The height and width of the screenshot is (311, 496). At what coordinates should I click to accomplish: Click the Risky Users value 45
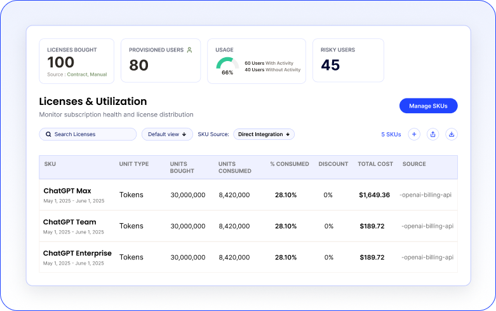pyautogui.click(x=330, y=66)
